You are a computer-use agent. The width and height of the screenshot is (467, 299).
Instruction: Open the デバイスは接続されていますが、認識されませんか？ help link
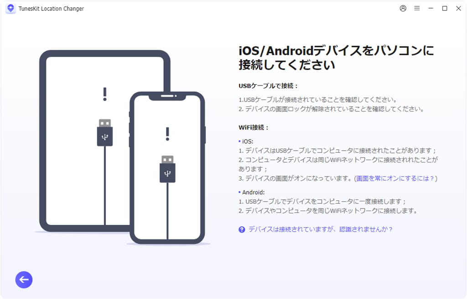coord(321,229)
